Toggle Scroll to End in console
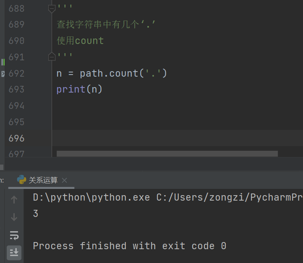This screenshot has width=303, height=263. click(x=14, y=252)
